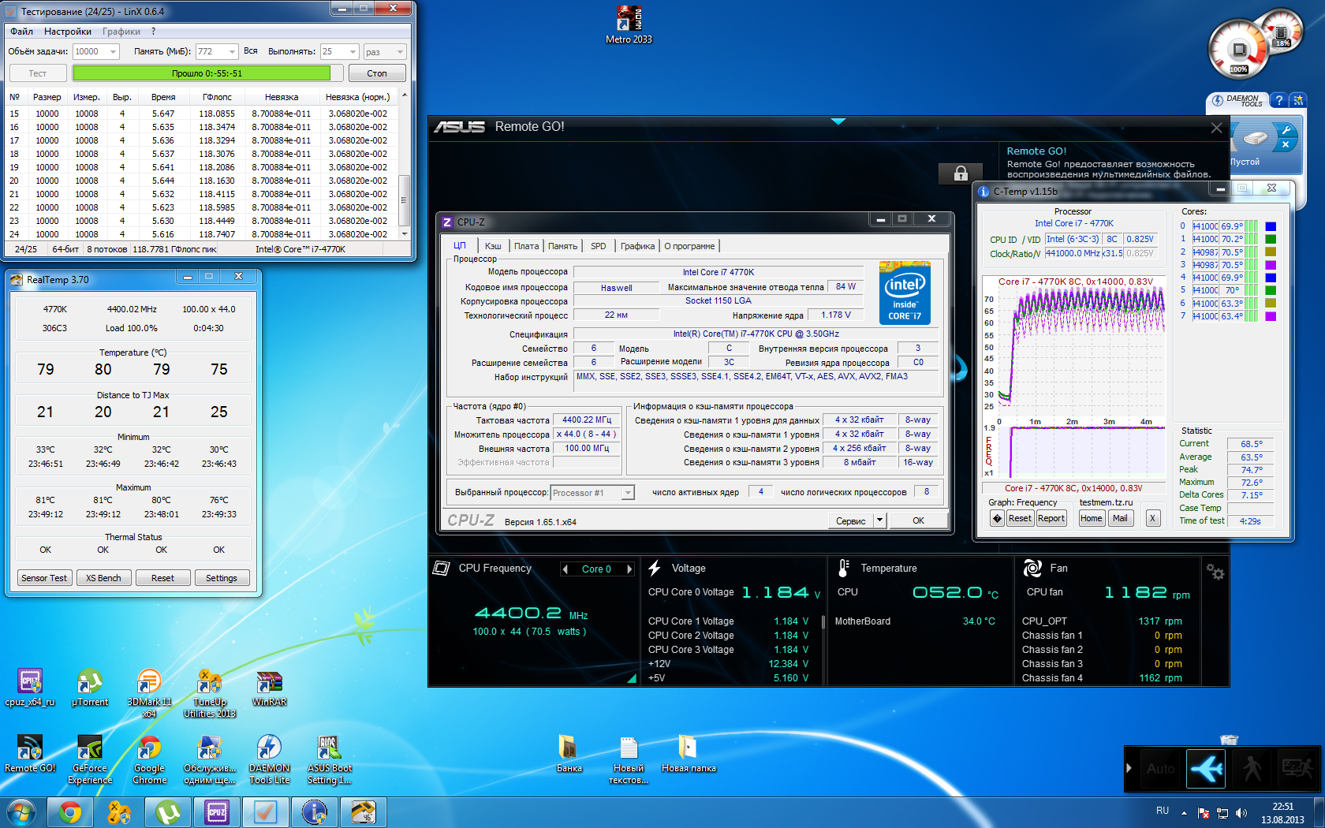This screenshot has width=1325, height=828.
Task: Open the Настройки menu in LinX
Action: coord(68,32)
